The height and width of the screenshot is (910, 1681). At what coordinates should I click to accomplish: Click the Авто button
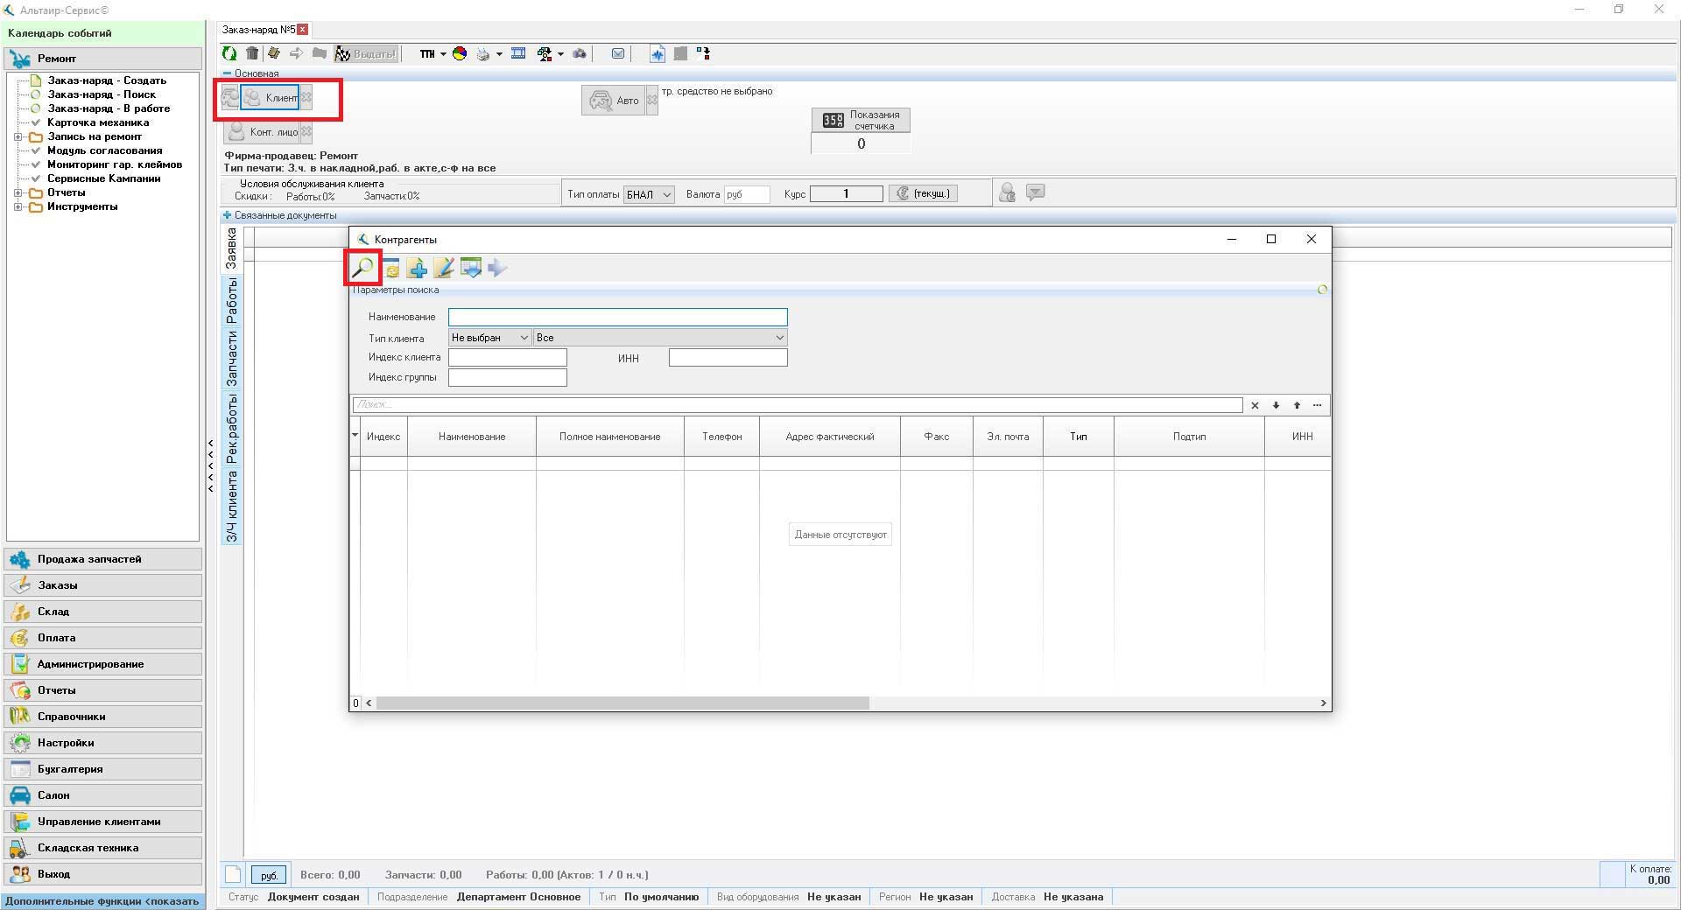coord(613,100)
